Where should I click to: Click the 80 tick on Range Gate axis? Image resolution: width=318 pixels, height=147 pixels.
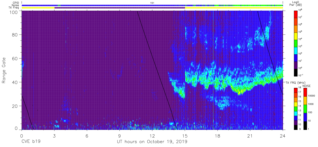click(x=15, y=35)
